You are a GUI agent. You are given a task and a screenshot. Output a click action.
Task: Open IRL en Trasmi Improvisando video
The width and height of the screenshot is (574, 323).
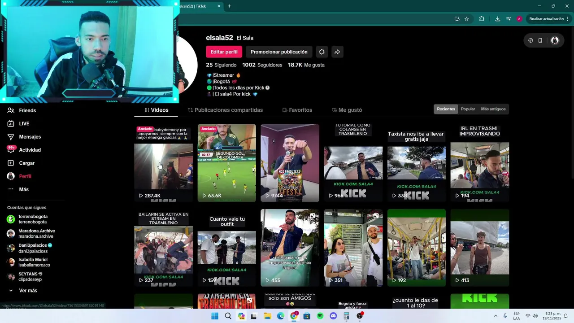(479, 163)
